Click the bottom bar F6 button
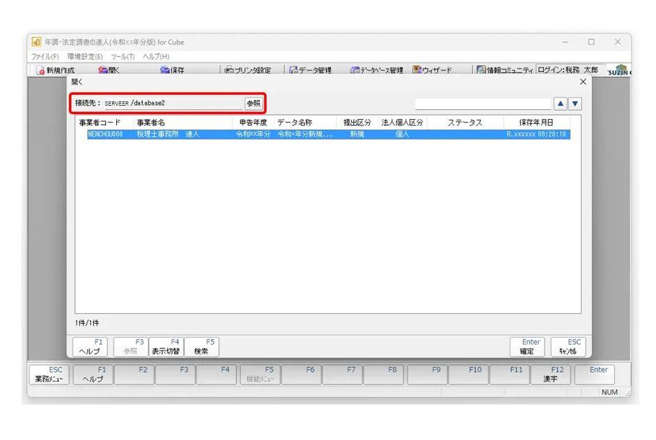656x440 pixels. point(302,375)
